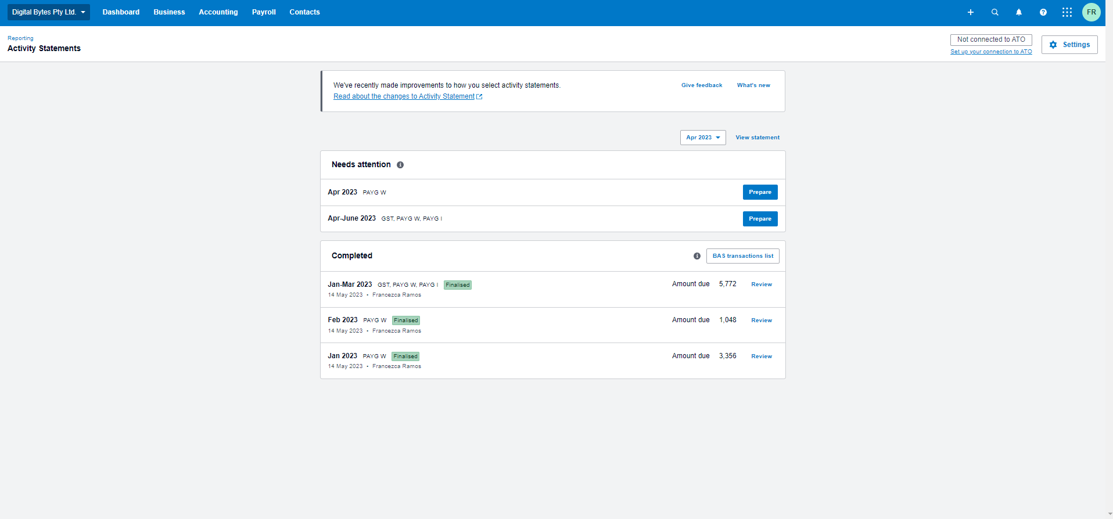Screen dimensions: 1113x519
Task: Click the amount 3,356
Action: 728,356
